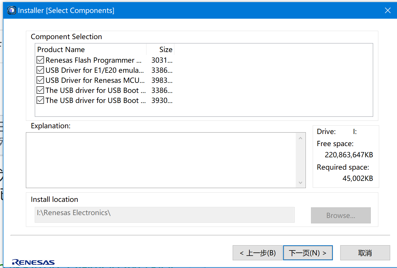Click the install location path field
The width and height of the screenshot is (397, 268).
(x=165, y=215)
